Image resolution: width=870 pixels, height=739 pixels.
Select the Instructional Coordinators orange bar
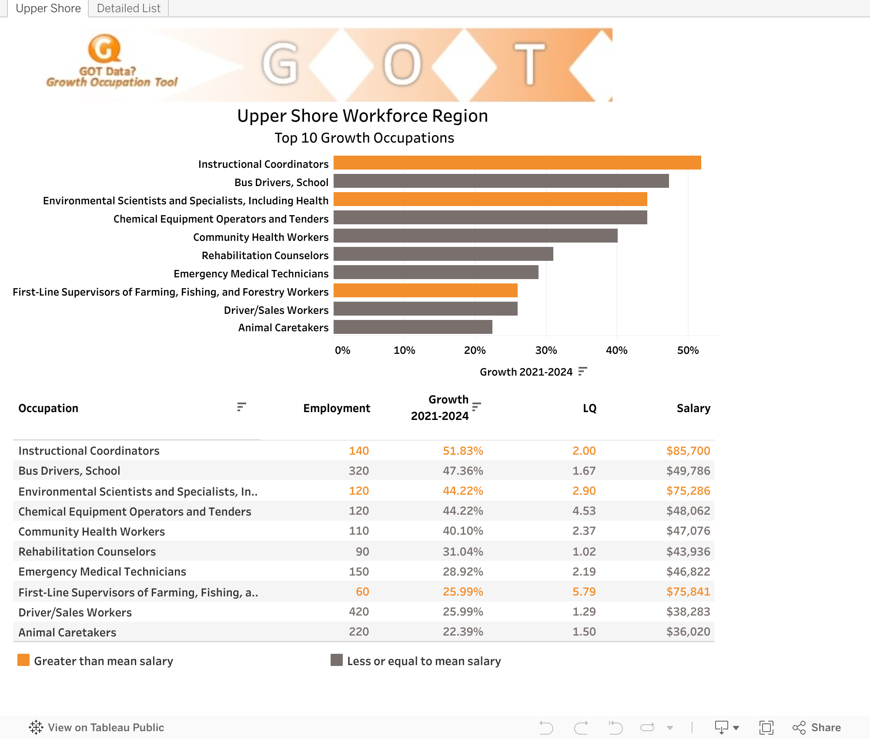[x=517, y=163]
